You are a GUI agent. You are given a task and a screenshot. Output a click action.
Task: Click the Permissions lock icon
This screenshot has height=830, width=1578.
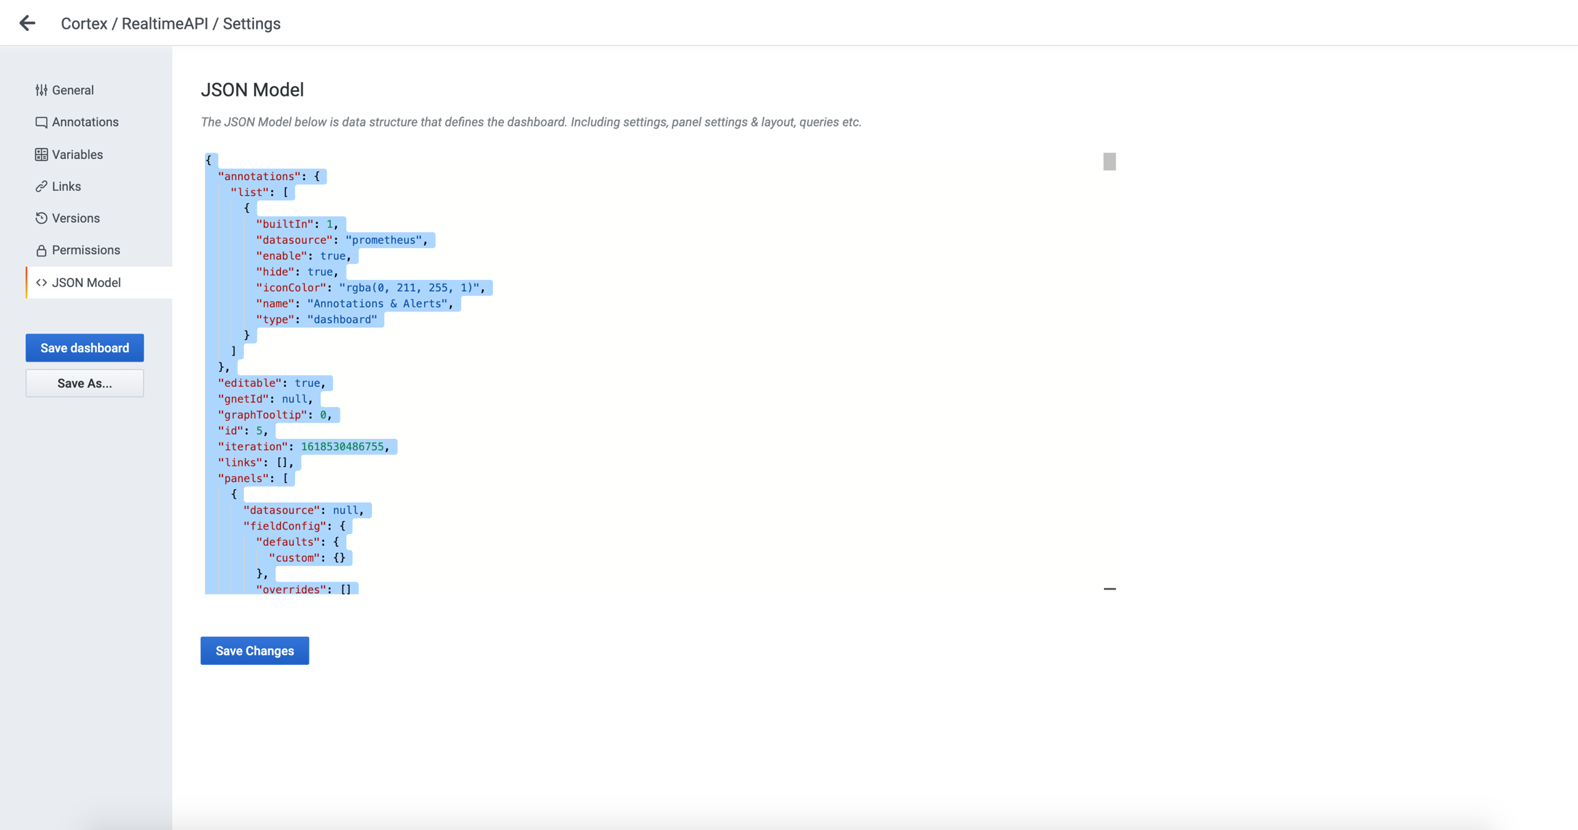click(41, 251)
